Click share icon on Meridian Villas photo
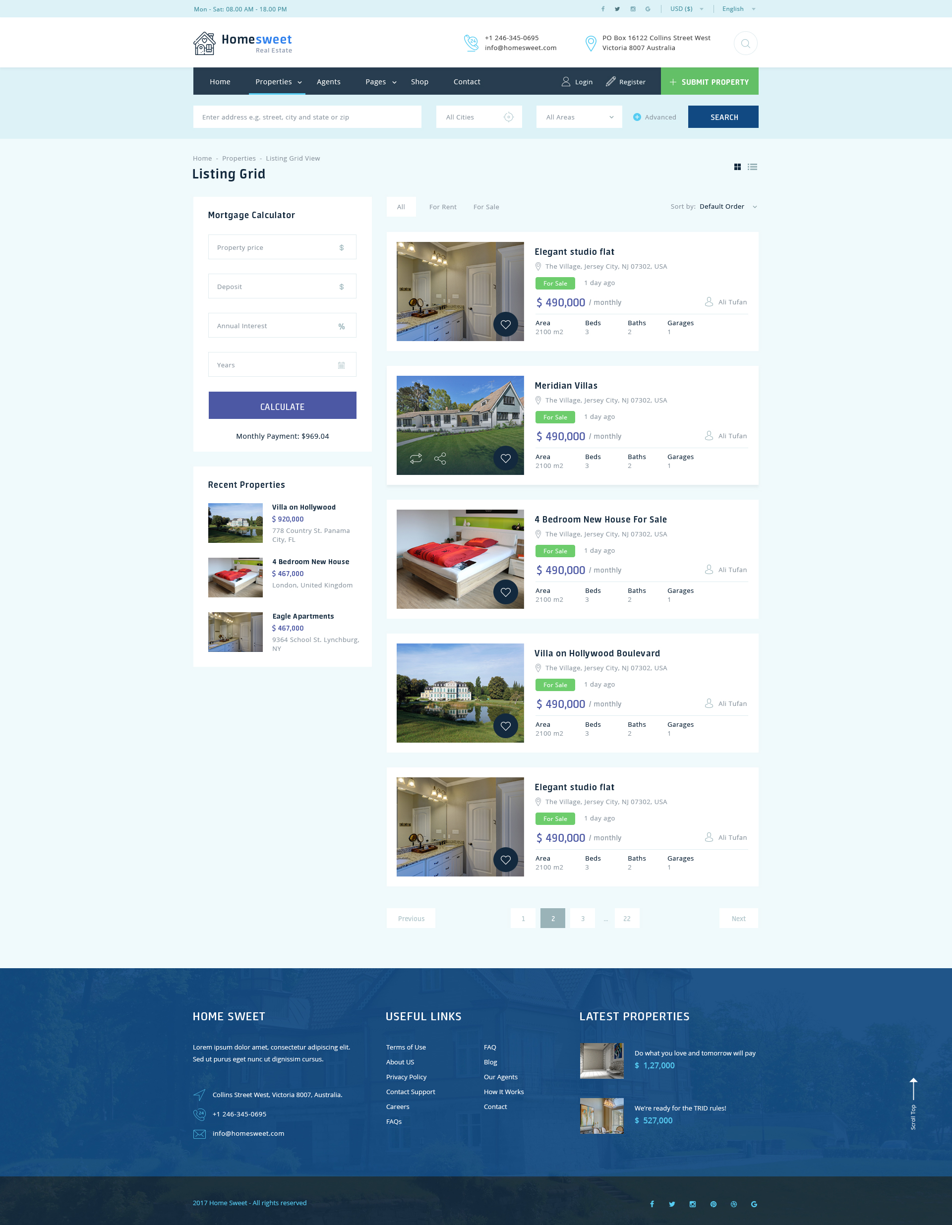Image resolution: width=952 pixels, height=1225 pixels. (440, 459)
